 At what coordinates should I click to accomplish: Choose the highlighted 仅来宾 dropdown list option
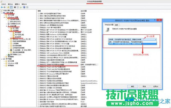point(133,44)
